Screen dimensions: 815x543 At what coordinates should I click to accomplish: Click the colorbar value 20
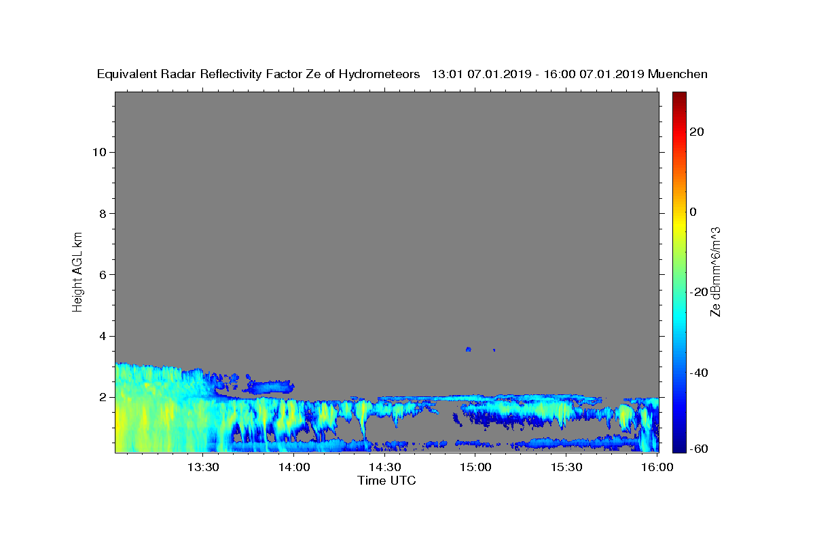click(x=697, y=132)
